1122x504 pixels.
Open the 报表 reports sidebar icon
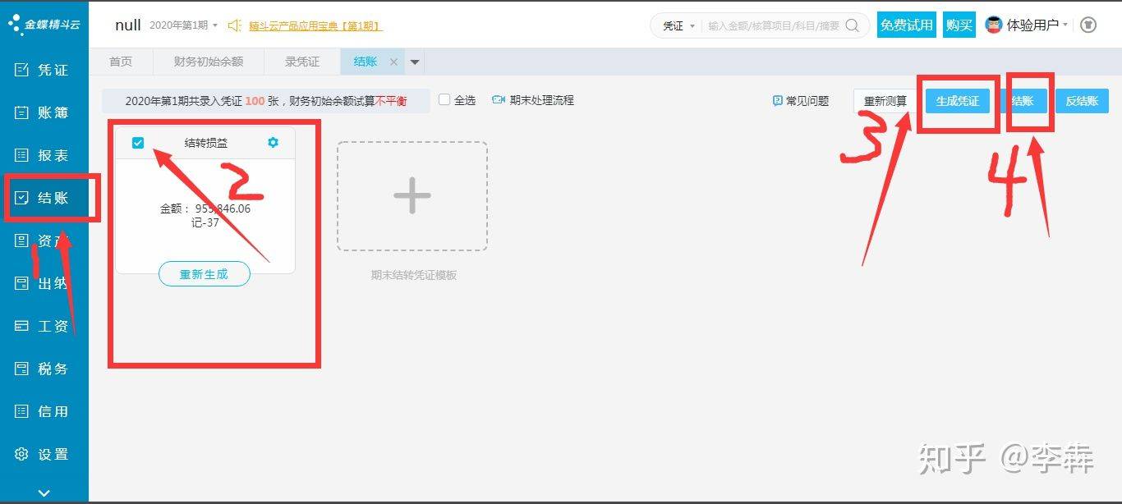[x=22, y=155]
